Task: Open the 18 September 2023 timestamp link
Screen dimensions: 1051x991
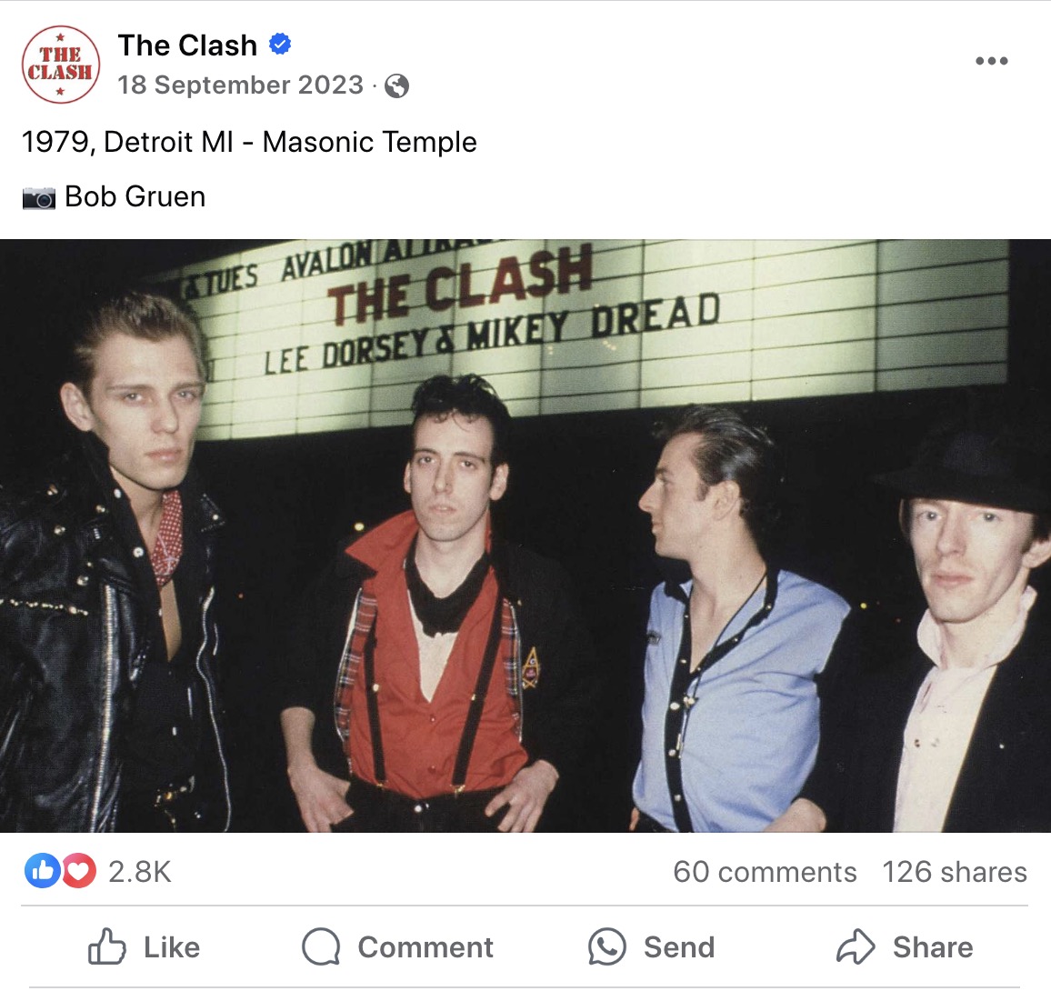Action: pos(241,85)
